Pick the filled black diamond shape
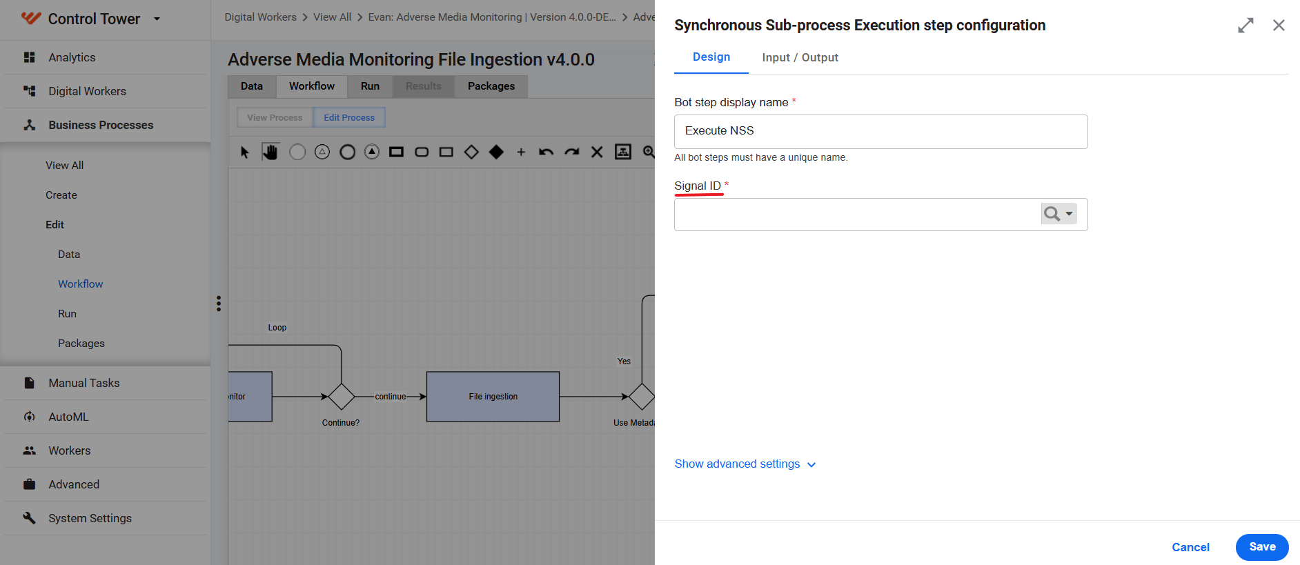Screen dimensions: 1300x565 click(496, 152)
